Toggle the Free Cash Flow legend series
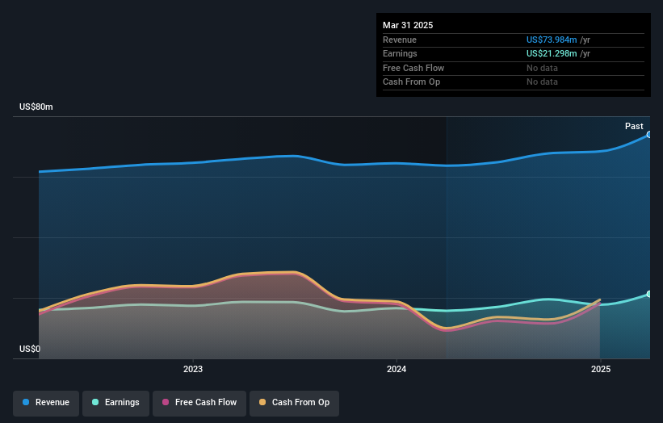The image size is (663, 423). [199, 403]
